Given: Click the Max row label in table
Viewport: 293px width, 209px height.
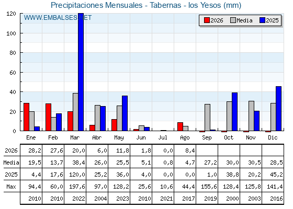Looking at the screenshot, I should point(11,187).
